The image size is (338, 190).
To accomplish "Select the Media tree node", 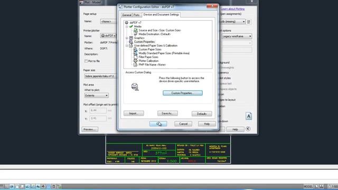I will pyautogui.click(x=137, y=26).
